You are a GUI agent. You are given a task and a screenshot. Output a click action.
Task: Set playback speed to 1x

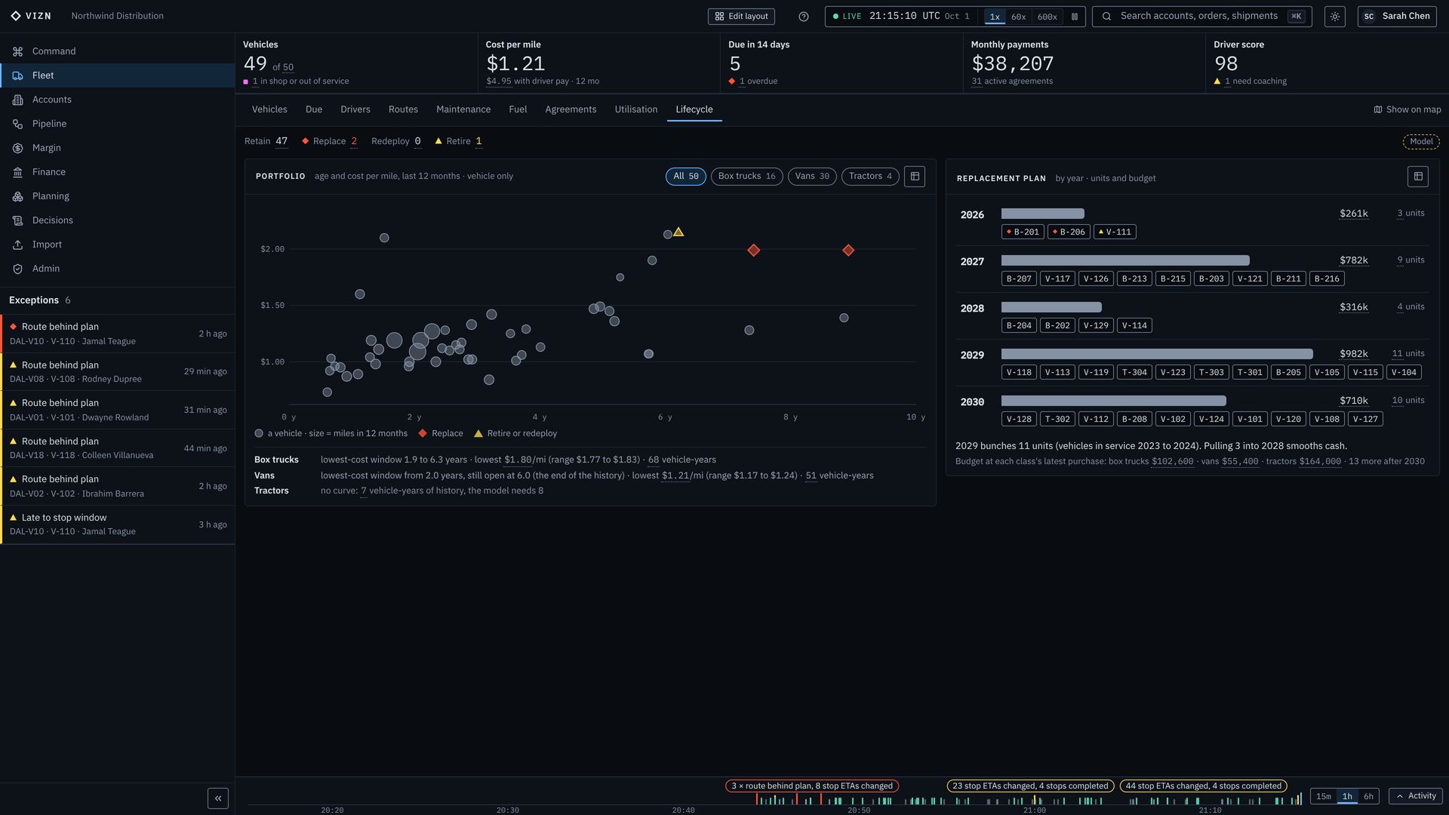995,17
